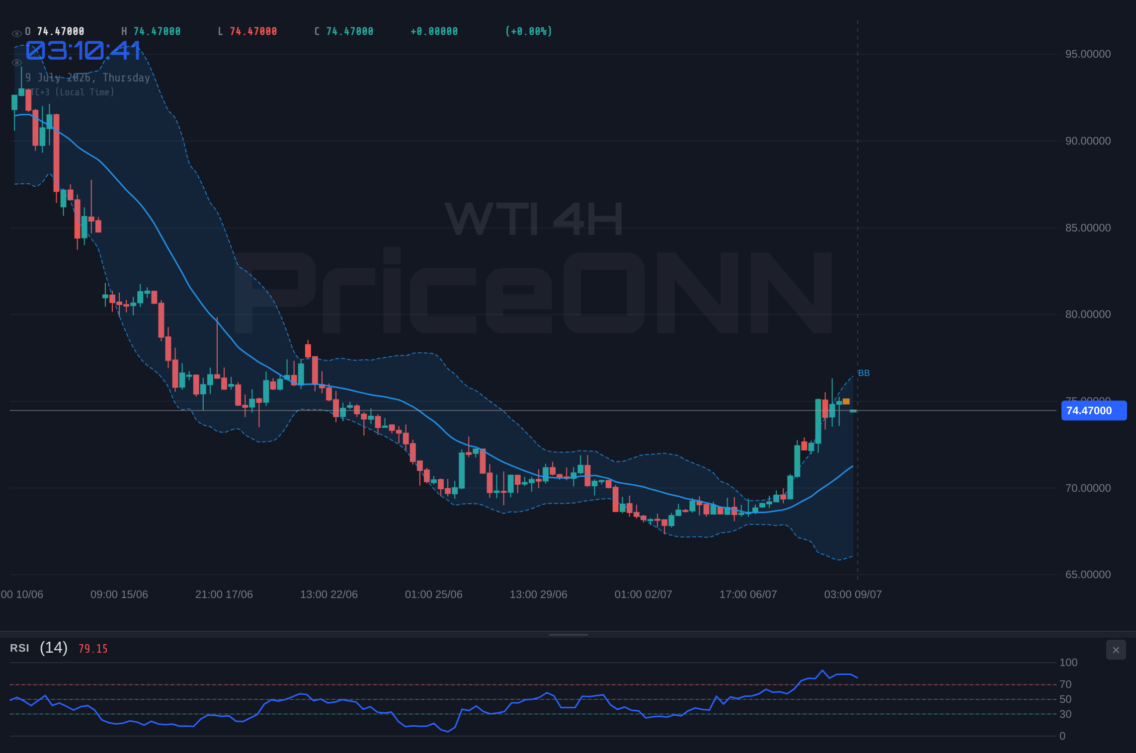Click the RSI (14) indicator label
1136x753 pixels.
click(x=39, y=648)
